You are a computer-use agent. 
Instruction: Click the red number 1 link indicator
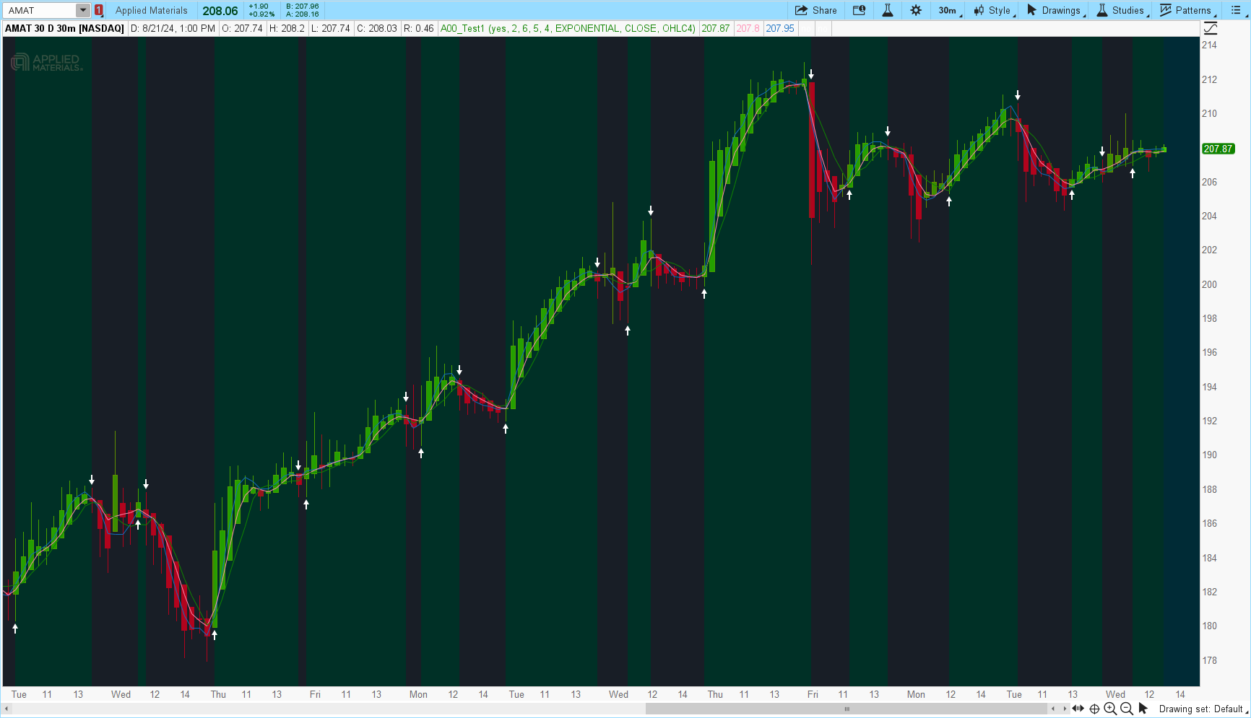tap(99, 10)
